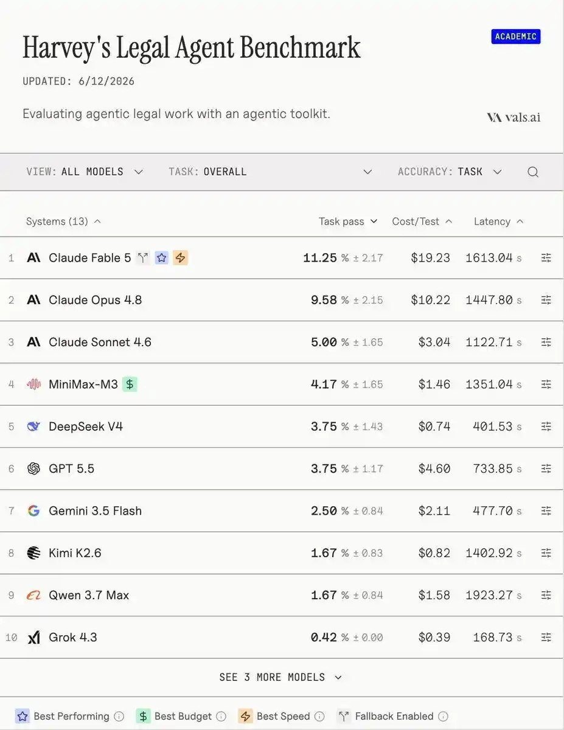The width and height of the screenshot is (564, 730).
Task: Click the info icon next to Best Performing
Action: [119, 717]
